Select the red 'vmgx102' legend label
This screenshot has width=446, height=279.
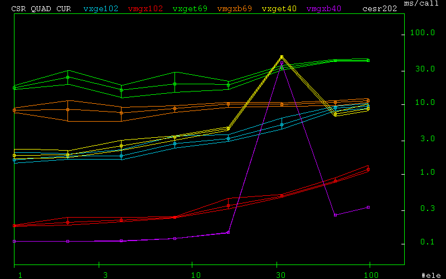point(146,8)
